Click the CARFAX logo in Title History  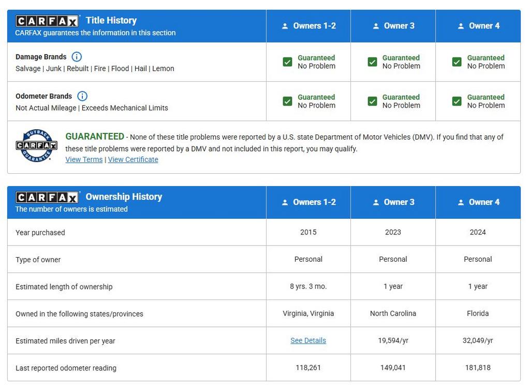[47, 21]
